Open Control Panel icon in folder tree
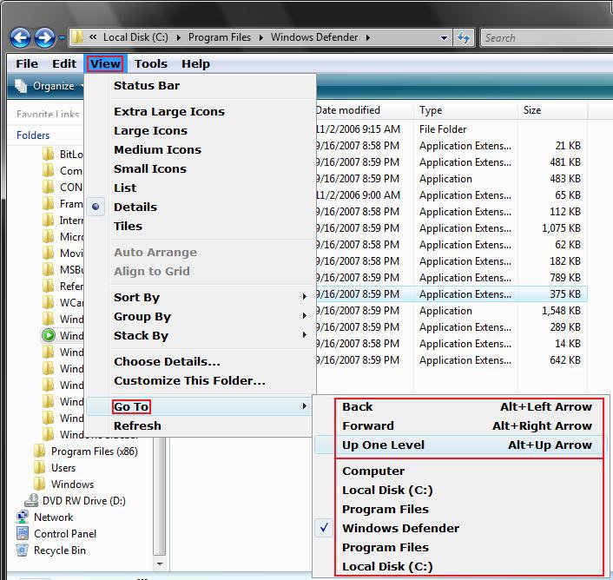613x580 pixels. (23, 533)
